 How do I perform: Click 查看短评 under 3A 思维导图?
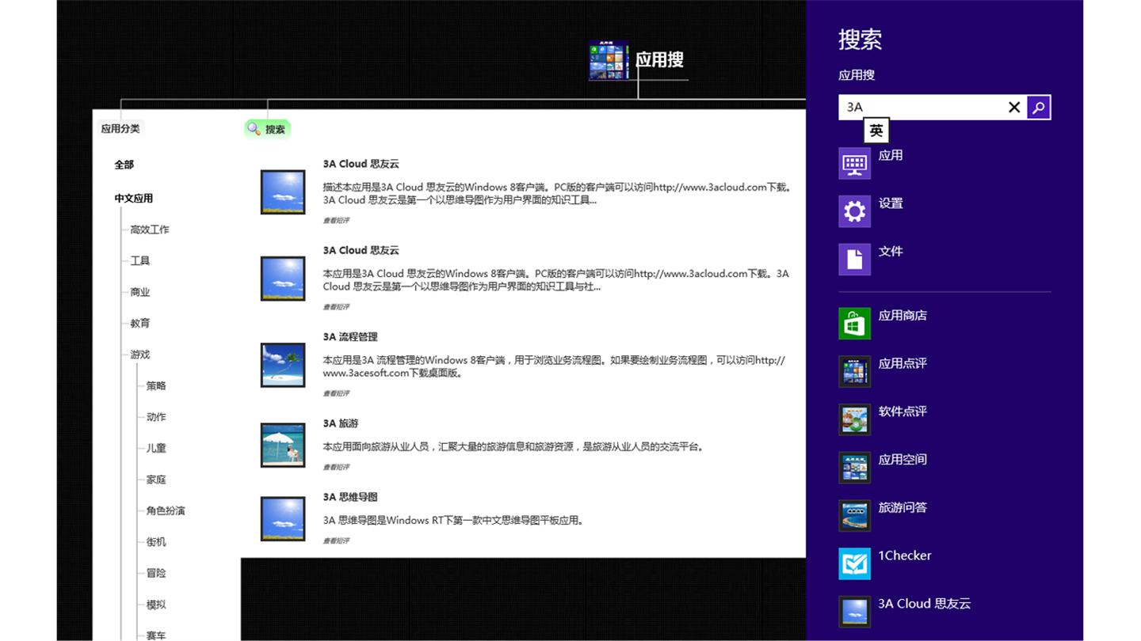[336, 541]
